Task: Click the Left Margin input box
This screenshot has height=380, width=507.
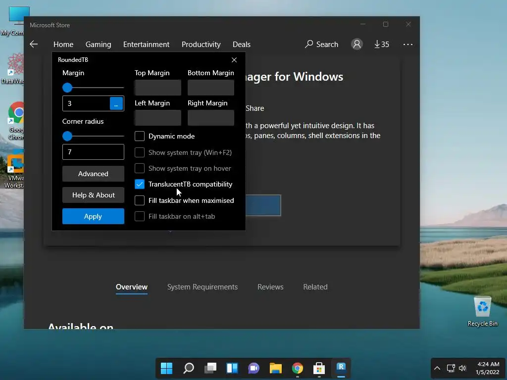Action: 158,118
